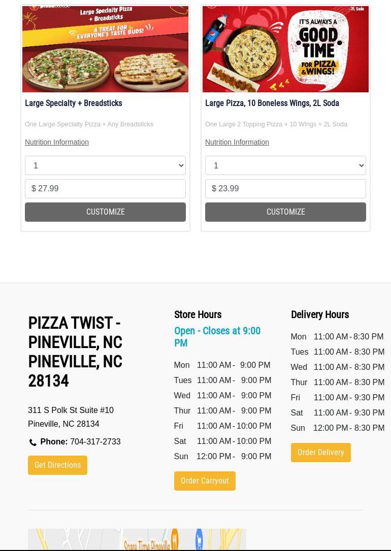The width and height of the screenshot is (391, 551).
Task: Click the $ 23.99 price field
Action: [285, 189]
